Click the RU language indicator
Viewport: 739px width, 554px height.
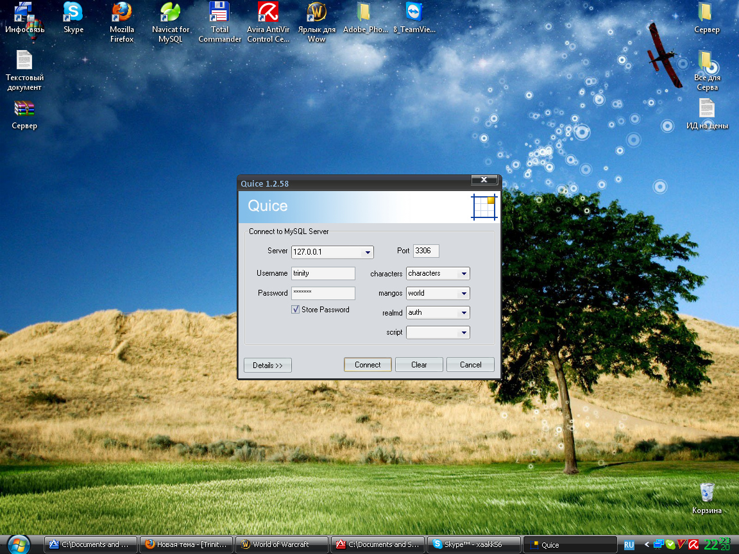click(629, 545)
